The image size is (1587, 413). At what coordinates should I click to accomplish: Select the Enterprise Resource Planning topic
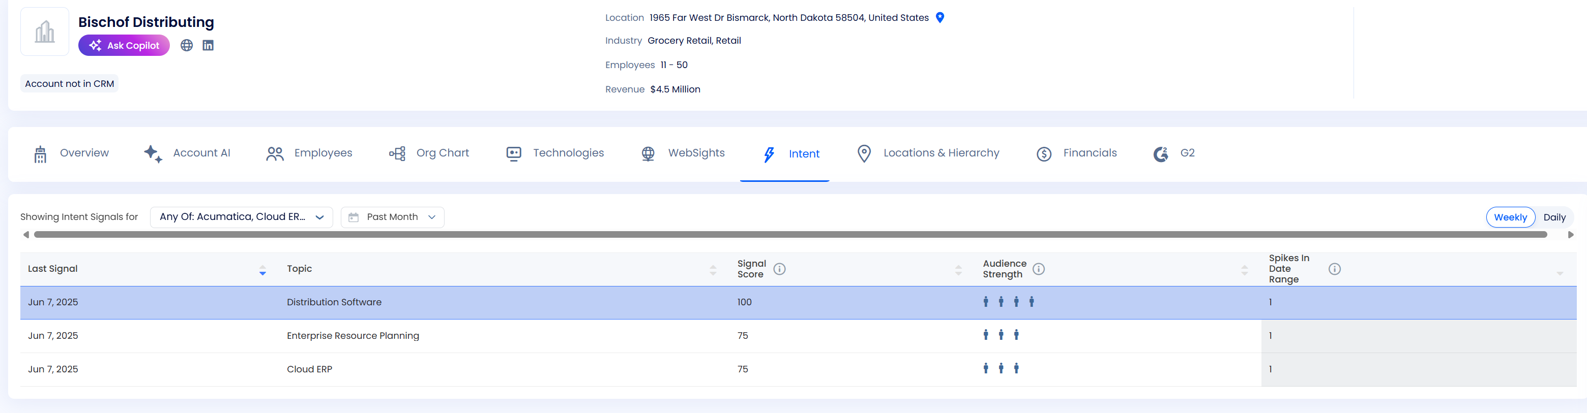[x=353, y=336]
